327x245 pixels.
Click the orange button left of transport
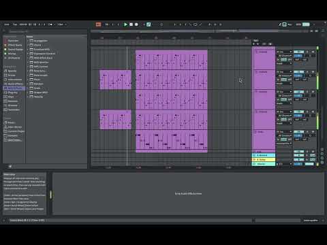[98, 24]
